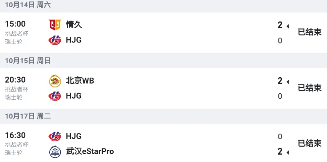Click the 15:00 match time

click(x=15, y=24)
